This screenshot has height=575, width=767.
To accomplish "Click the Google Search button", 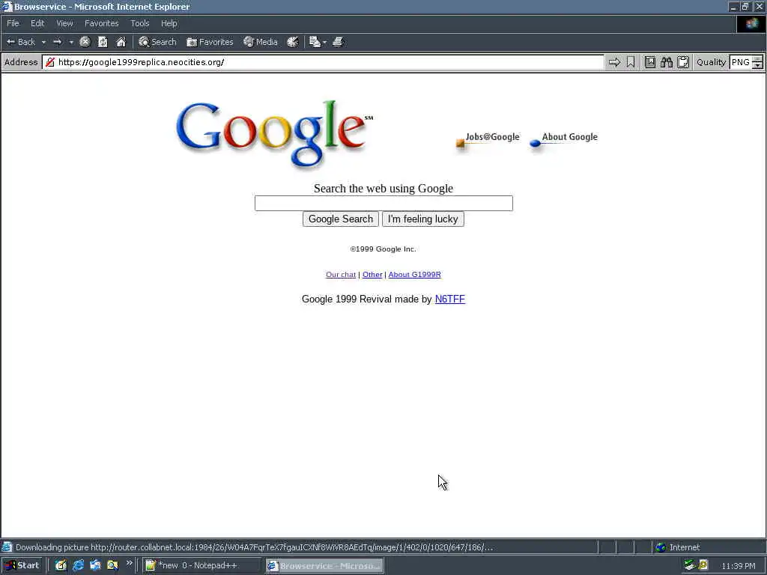I will coord(341,219).
